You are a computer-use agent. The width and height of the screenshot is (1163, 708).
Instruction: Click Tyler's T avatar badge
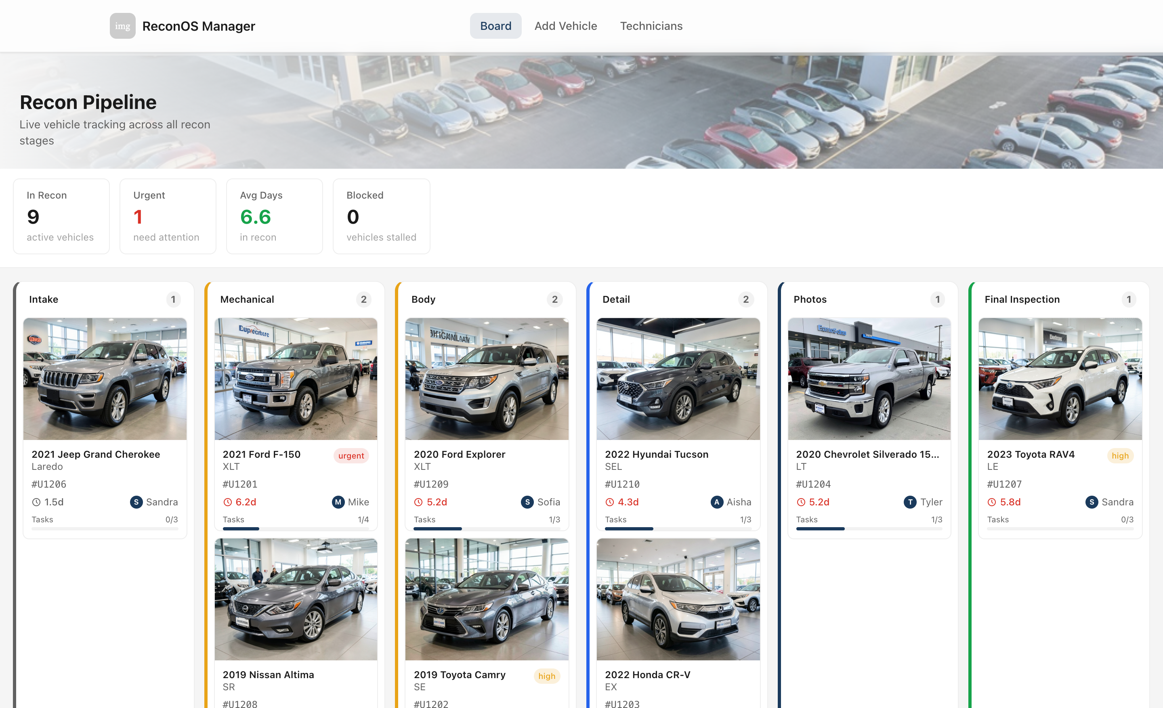point(910,503)
